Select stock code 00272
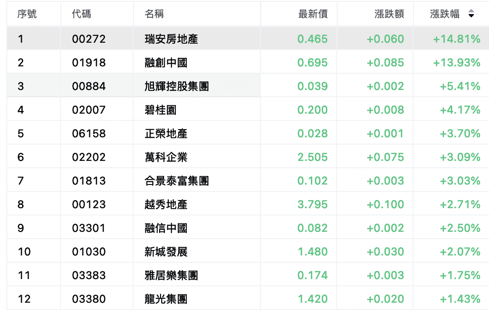 click(89, 39)
